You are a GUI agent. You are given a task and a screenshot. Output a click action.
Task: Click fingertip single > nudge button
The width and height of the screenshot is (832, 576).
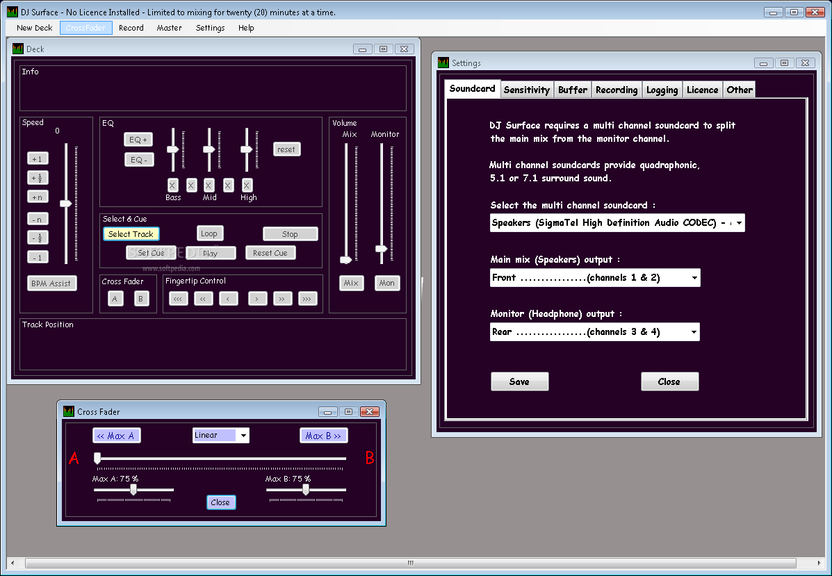click(x=257, y=299)
